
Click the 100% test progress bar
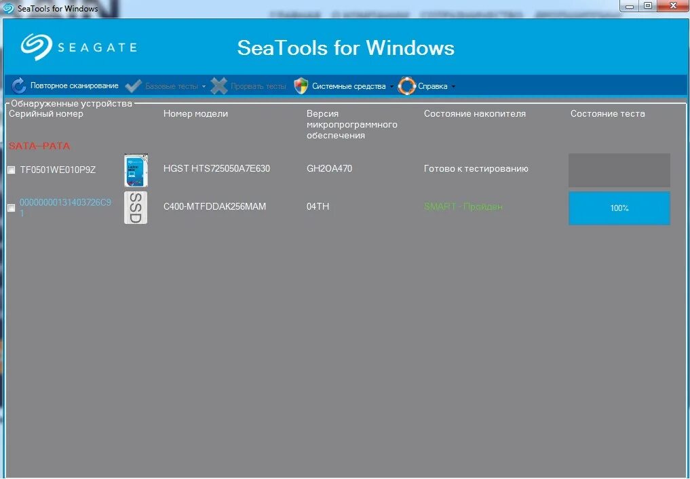click(619, 208)
